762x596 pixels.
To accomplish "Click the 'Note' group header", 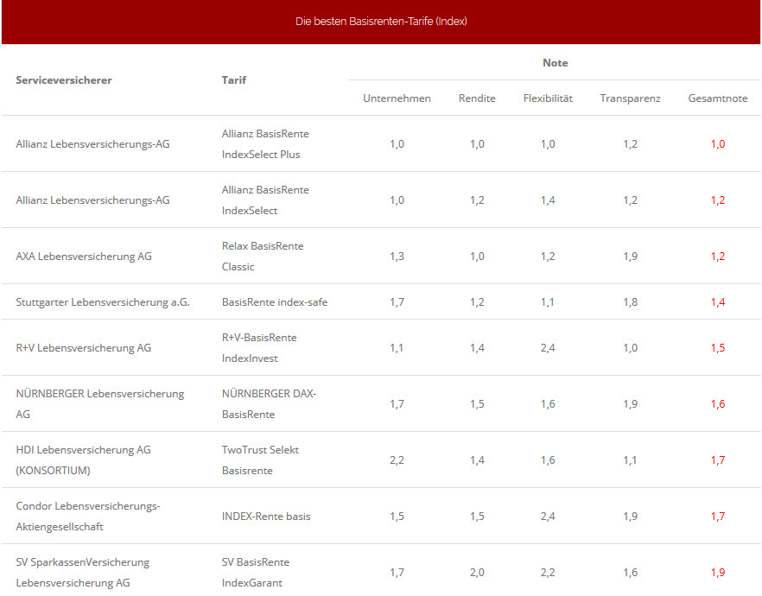I will pos(555,63).
